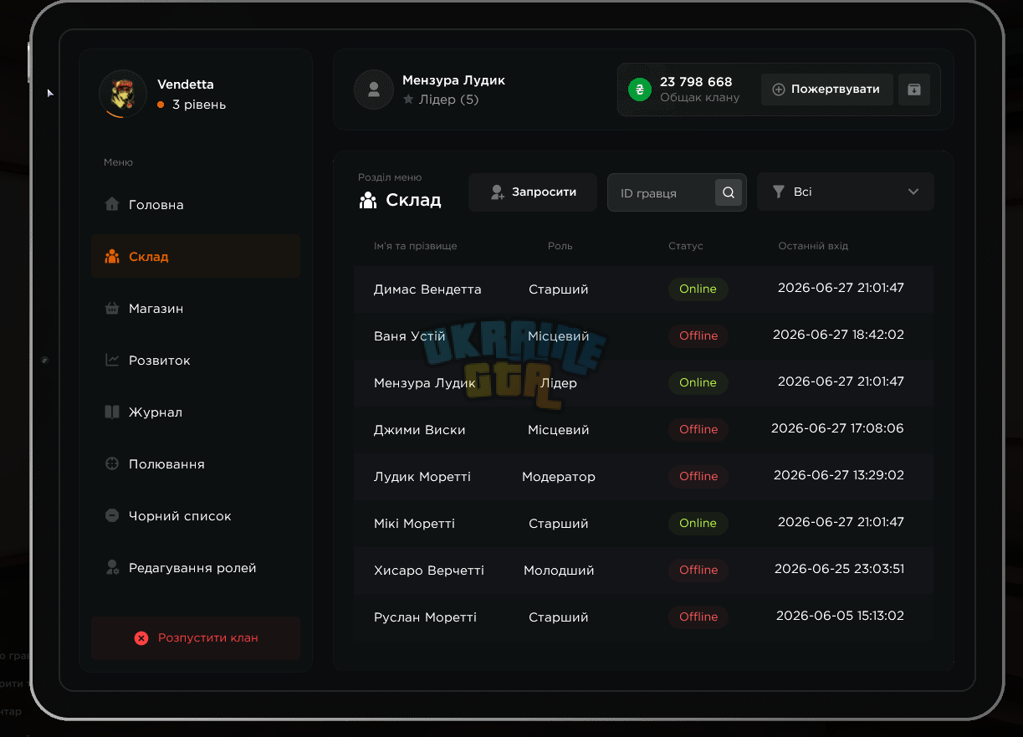This screenshot has width=1023, height=737.
Task: Click the Запросити invite button
Action: (533, 192)
